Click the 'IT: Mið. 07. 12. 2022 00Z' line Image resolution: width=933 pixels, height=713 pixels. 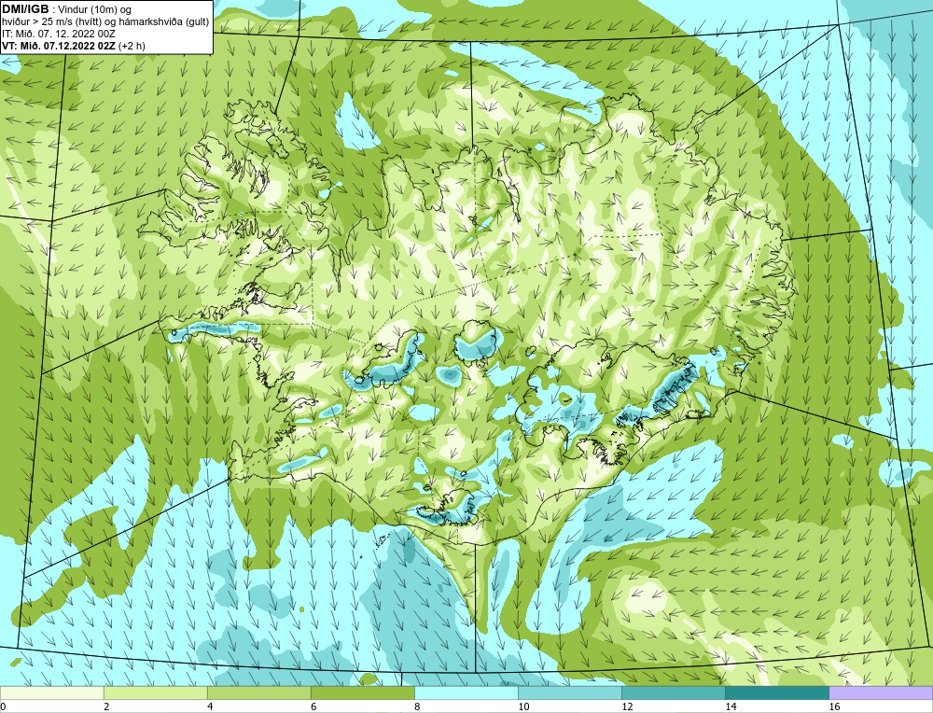[58, 34]
